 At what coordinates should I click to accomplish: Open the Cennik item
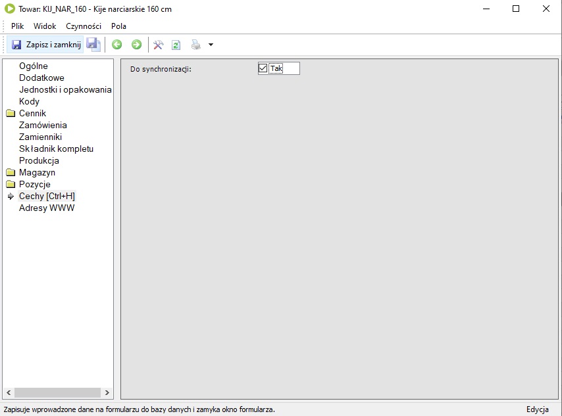pos(33,113)
